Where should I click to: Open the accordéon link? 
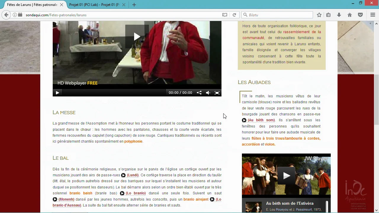coord(251,144)
